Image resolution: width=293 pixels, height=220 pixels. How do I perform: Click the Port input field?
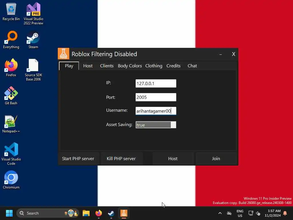point(156,97)
